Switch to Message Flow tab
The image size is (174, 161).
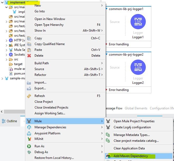114,108
